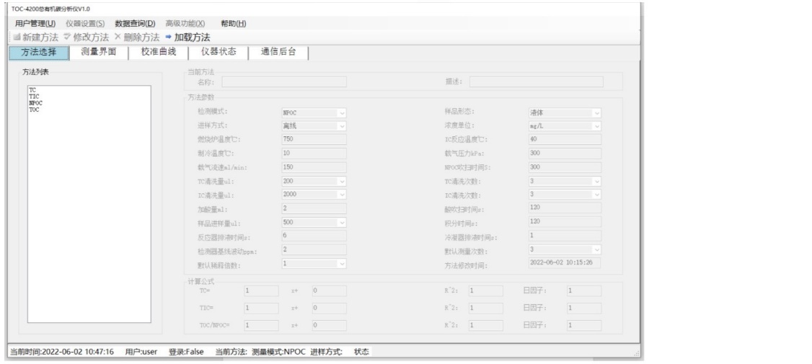
Task: Open the 高级功能(X) menu
Action: pos(185,23)
